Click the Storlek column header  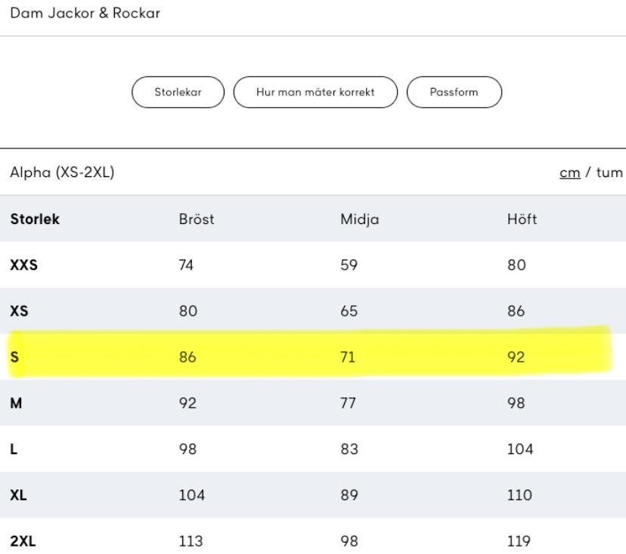[x=35, y=219]
